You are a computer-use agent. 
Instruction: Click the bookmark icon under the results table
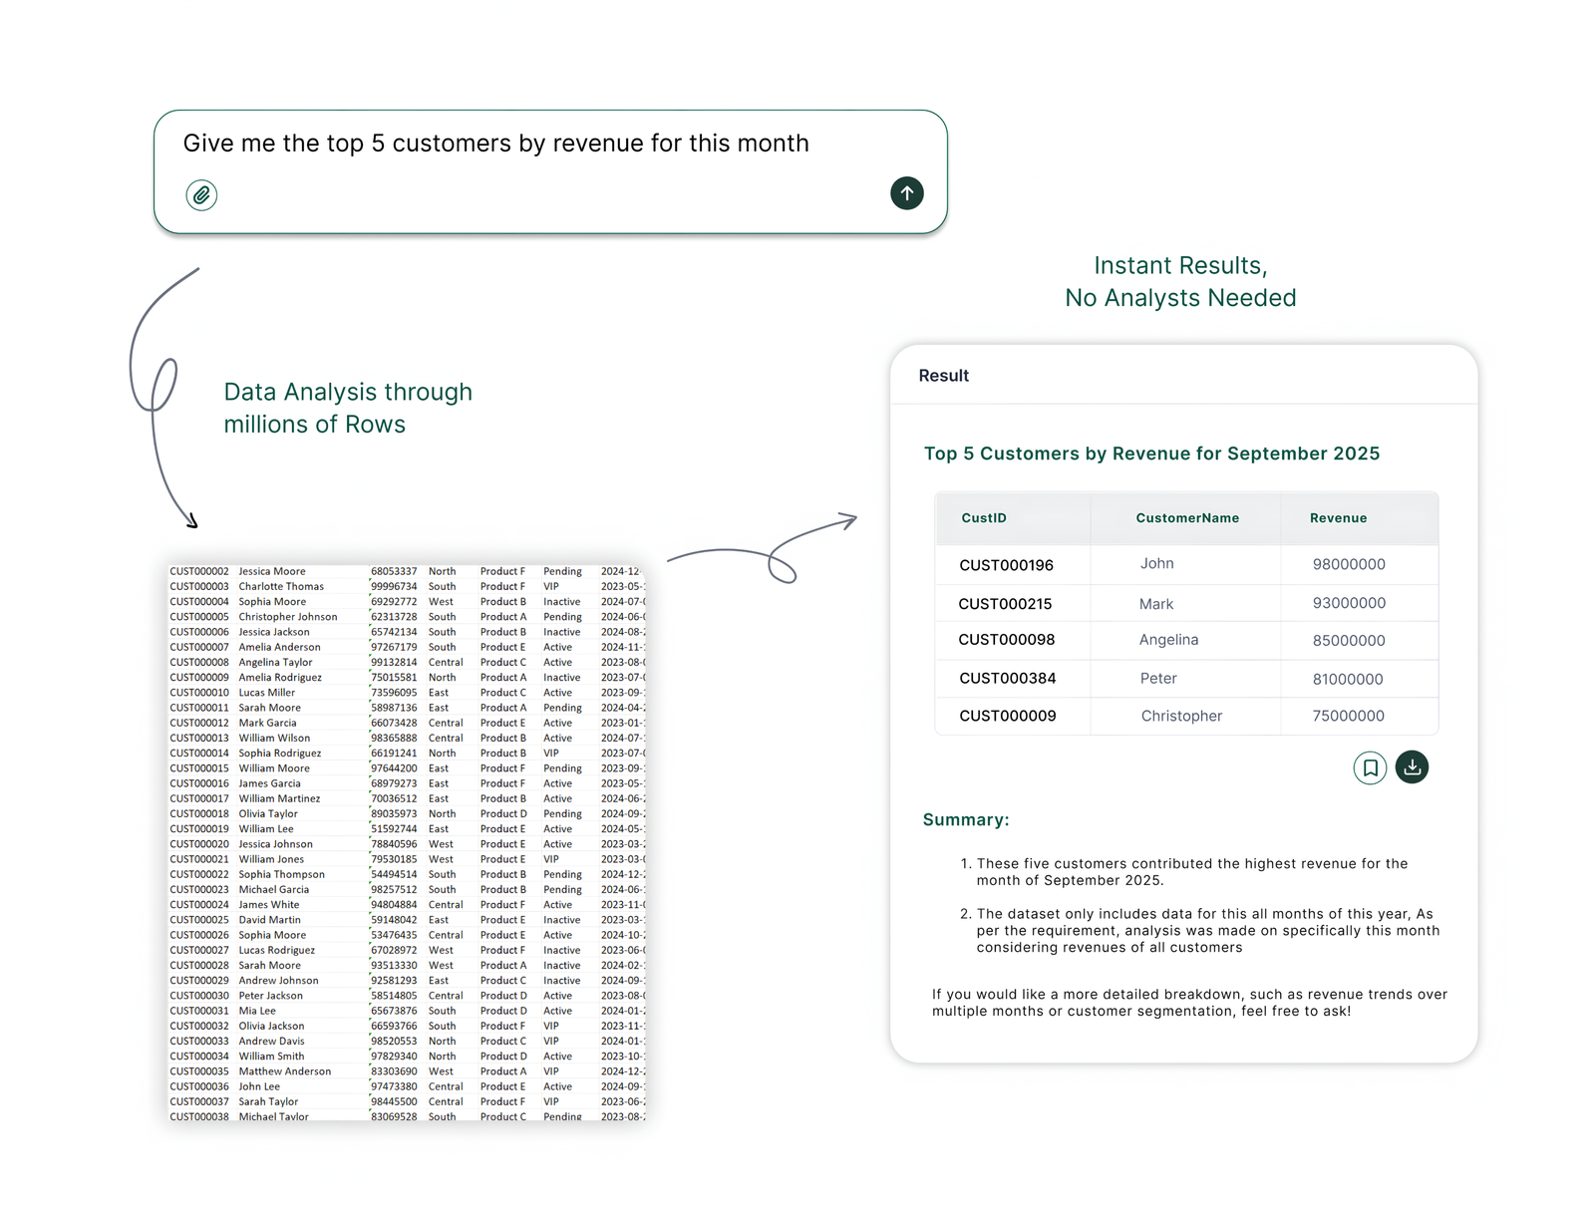click(1370, 767)
